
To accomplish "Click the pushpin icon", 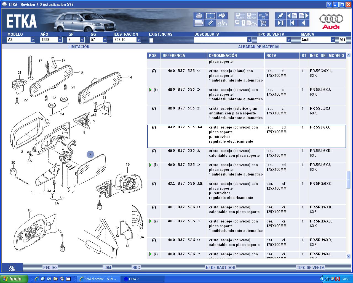I will pyautogui.click(x=280, y=16).
